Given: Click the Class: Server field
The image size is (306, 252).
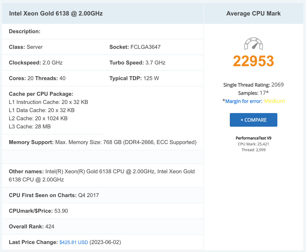Looking at the screenshot, I should [x=26, y=47].
